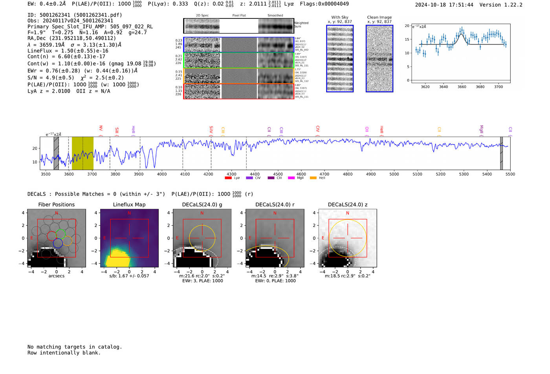Click the yellow aperture circle in DECaLS g
Image resolution: width=550 pixels, height=374 pixels.
[202, 238]
